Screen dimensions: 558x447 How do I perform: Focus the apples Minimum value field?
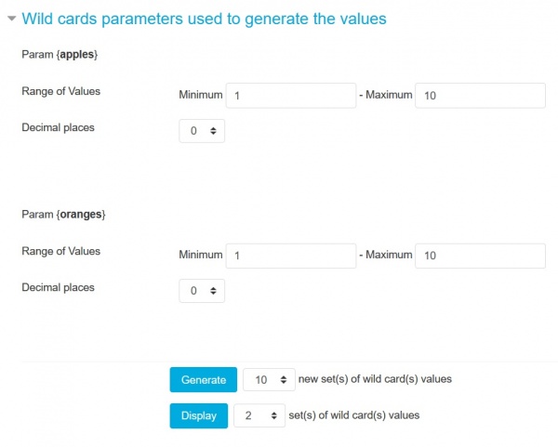(x=290, y=96)
